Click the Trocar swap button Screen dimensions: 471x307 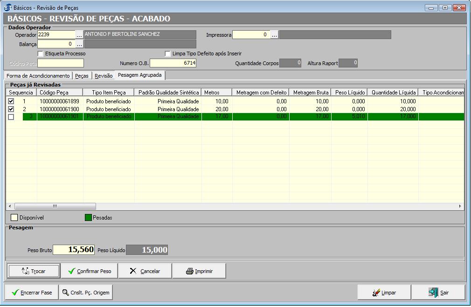pos(33,271)
